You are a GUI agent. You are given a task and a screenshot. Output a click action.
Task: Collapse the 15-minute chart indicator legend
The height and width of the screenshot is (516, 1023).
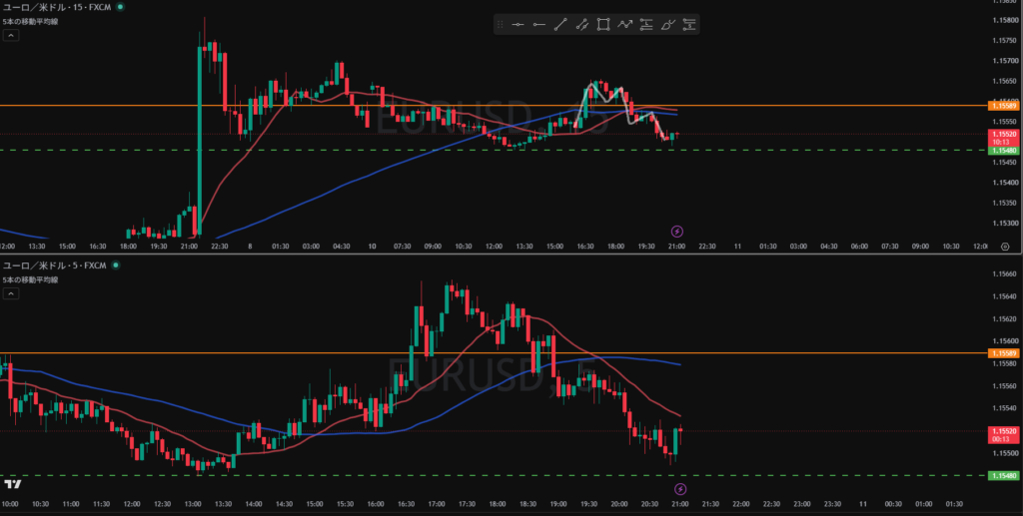point(10,35)
